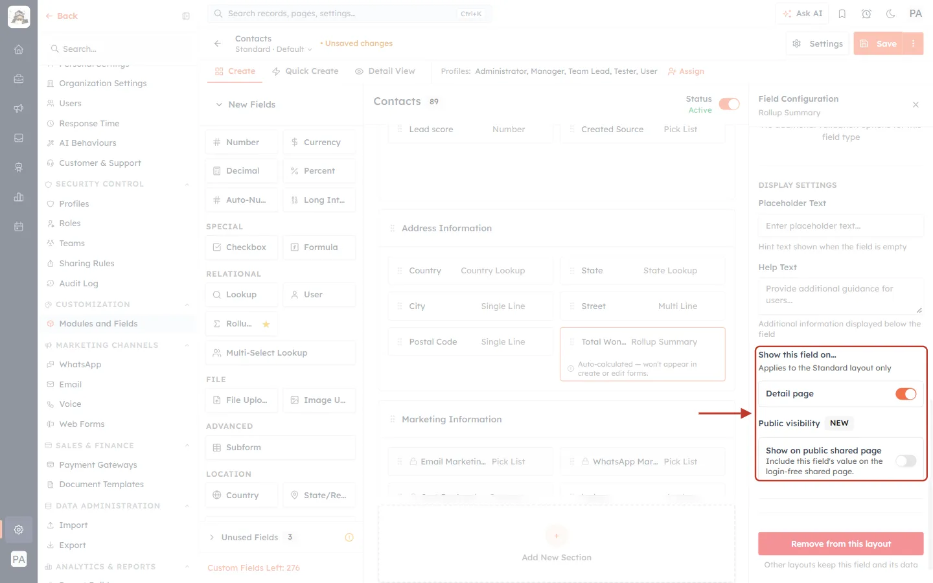Add the Multi-Select Lookup field type
Viewport: 933px width, 583px height.
tap(281, 353)
